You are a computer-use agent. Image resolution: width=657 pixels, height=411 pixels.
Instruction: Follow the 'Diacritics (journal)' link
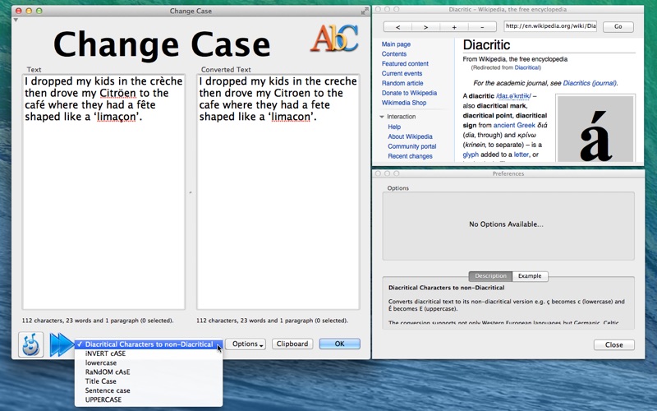click(x=590, y=83)
